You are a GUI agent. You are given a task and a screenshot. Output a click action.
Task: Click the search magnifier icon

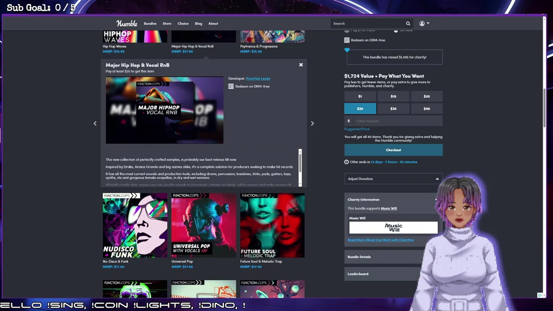tap(408, 23)
